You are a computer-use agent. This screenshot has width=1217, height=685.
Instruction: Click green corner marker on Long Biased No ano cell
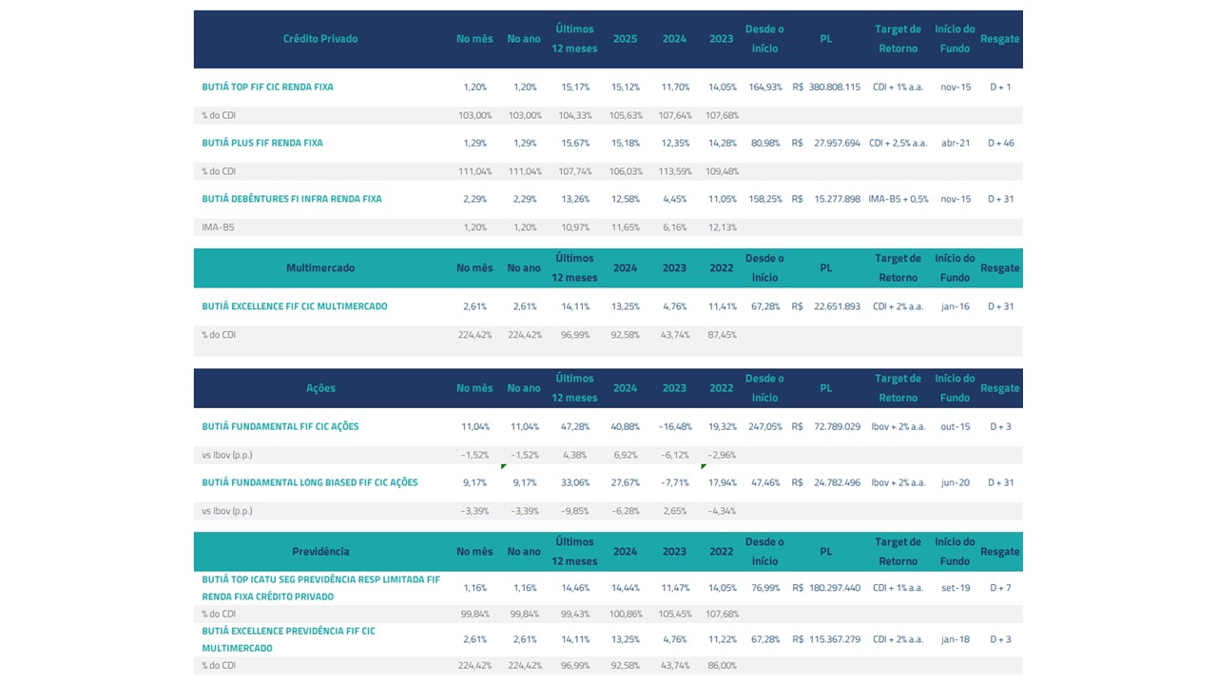point(504,467)
